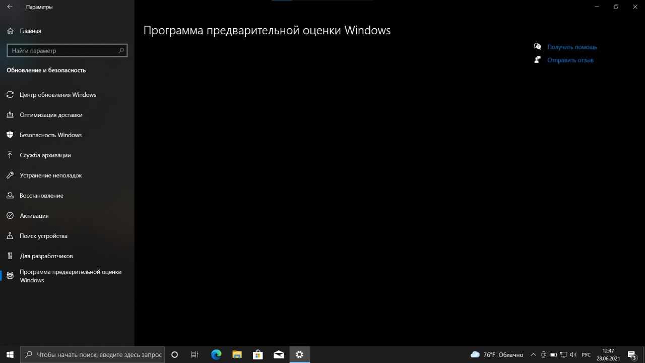The height and width of the screenshot is (363, 645).
Task: Select Оптимизация доставки in sidebar
Action: [67, 115]
